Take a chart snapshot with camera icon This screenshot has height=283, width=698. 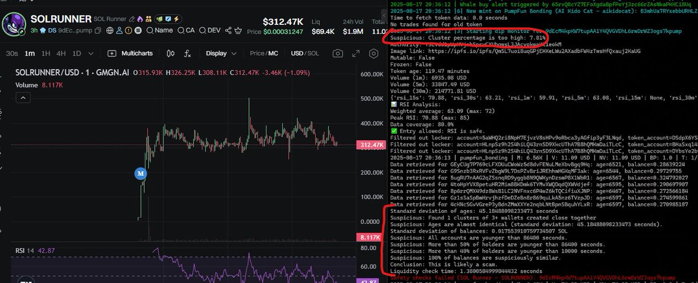coord(338,53)
